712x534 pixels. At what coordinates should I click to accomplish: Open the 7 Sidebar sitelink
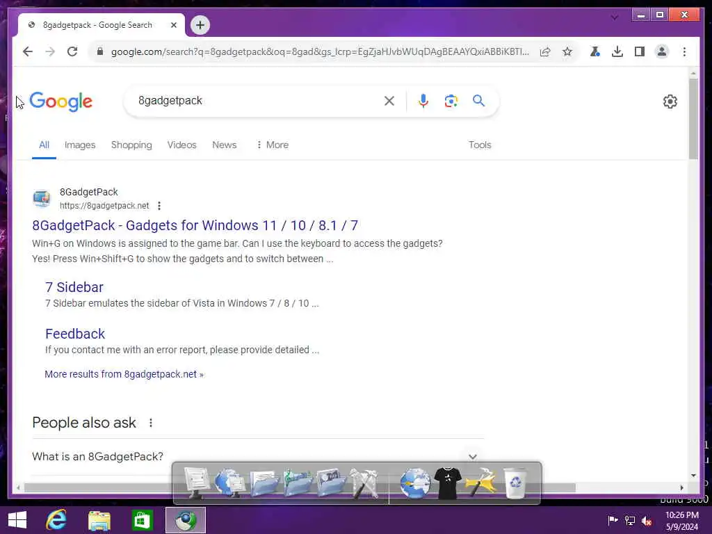pyautogui.click(x=74, y=287)
